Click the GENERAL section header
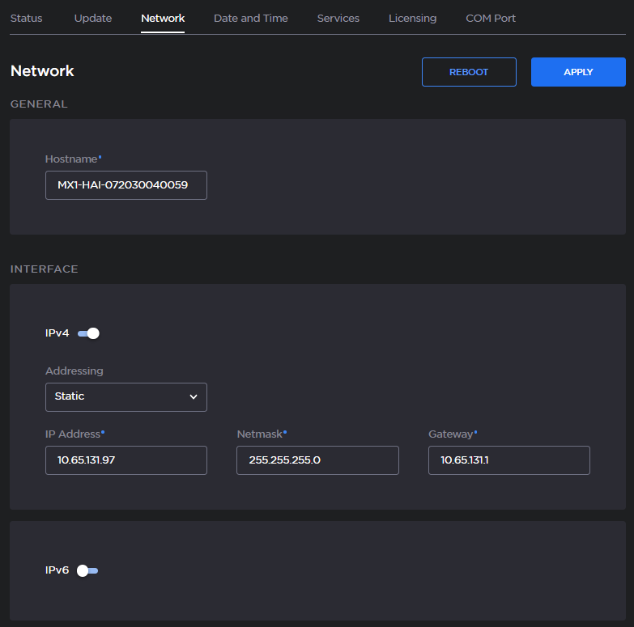 38,104
